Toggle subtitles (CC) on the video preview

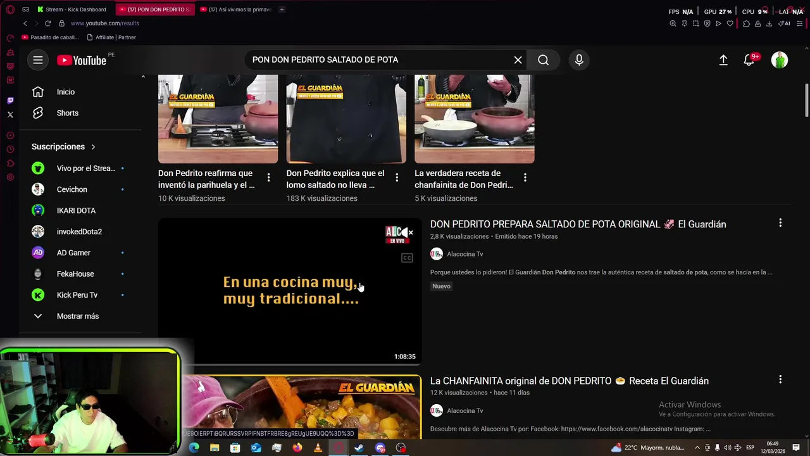pos(407,258)
